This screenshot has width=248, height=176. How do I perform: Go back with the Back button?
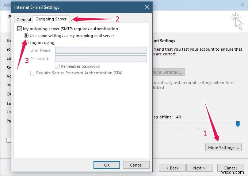tap(172, 168)
